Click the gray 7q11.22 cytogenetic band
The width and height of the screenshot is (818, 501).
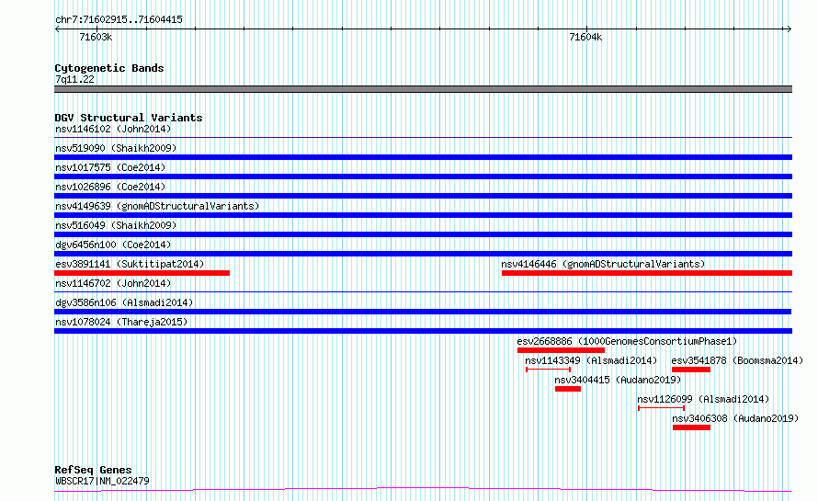[423, 89]
